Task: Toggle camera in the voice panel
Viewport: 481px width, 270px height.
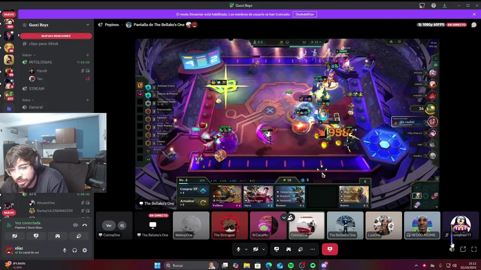Action: point(15,236)
